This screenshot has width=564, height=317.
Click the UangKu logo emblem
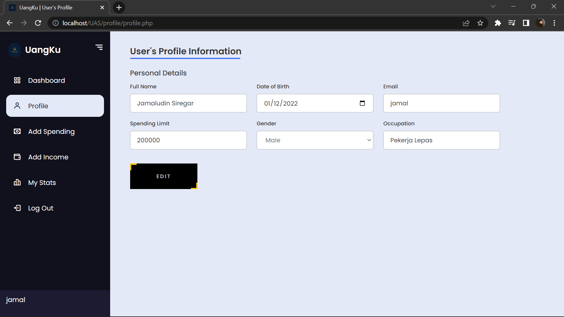click(14, 50)
